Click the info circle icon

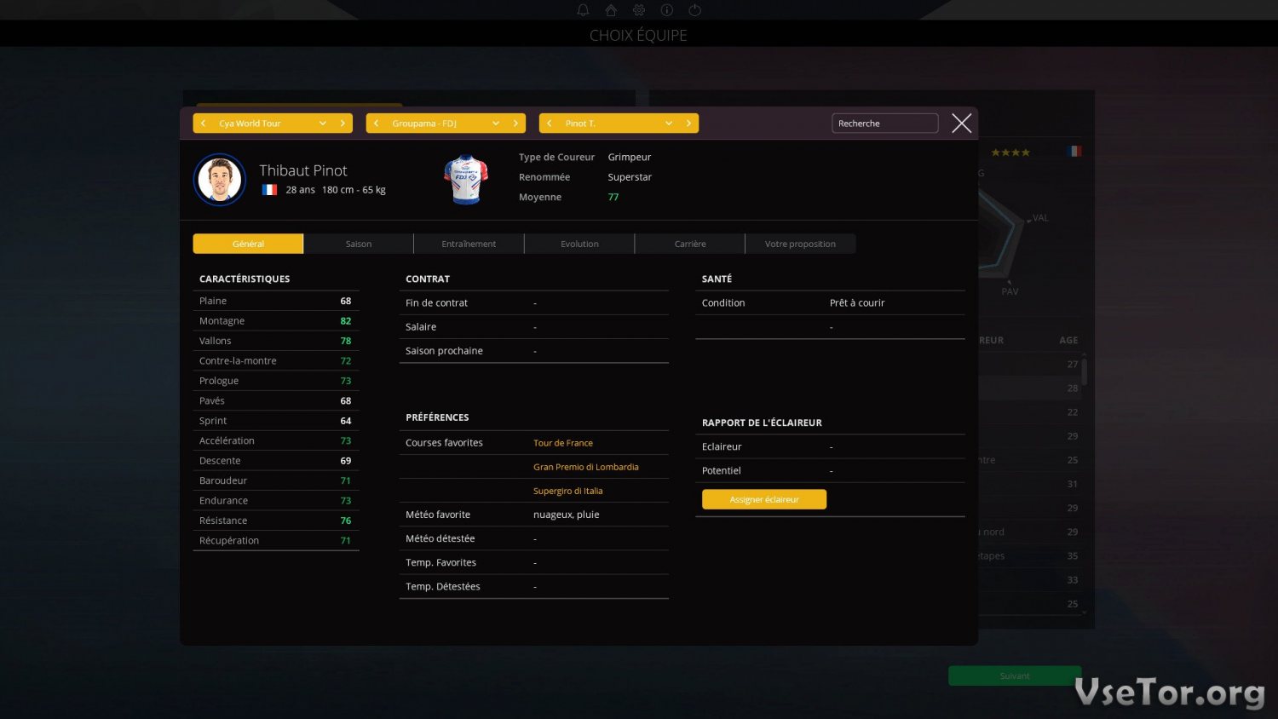667,10
